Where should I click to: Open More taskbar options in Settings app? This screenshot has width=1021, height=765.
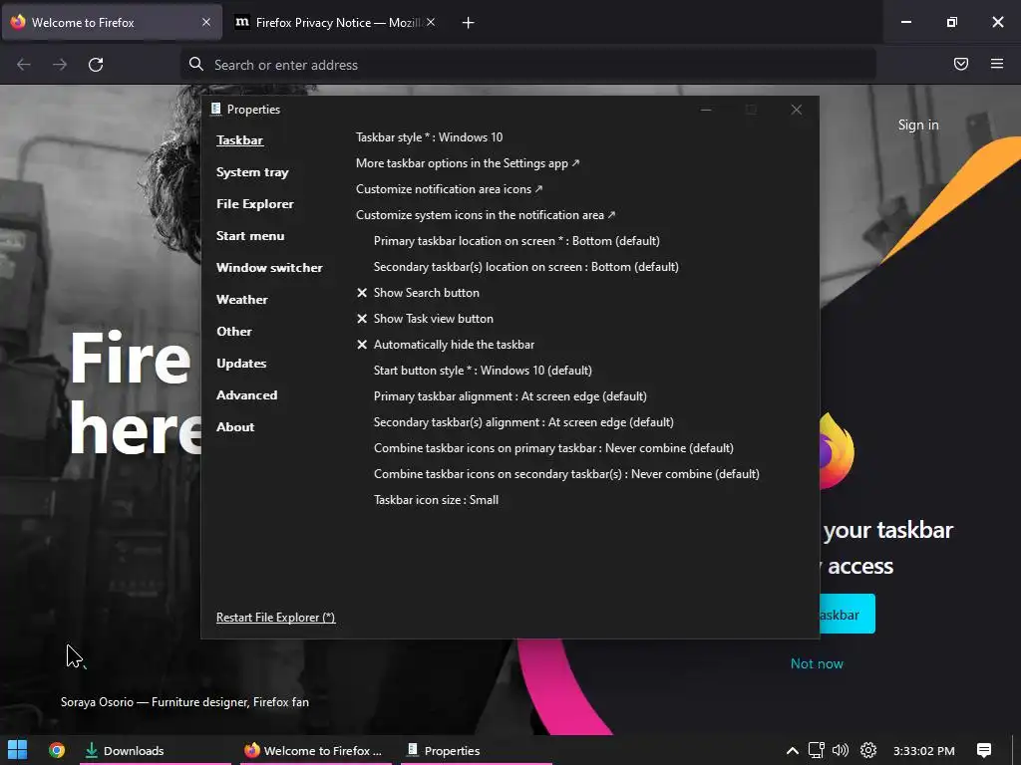(468, 163)
